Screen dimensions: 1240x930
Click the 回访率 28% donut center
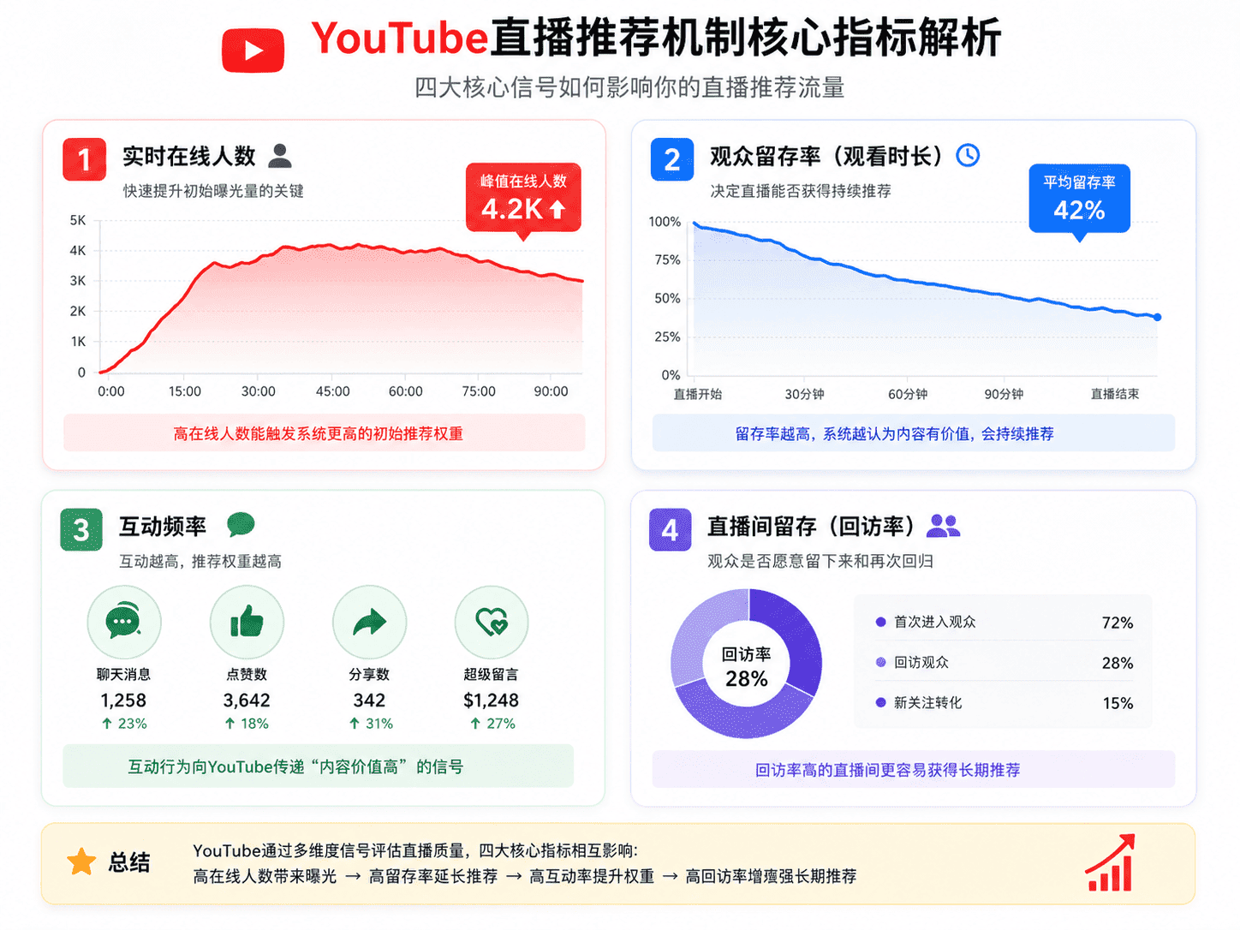pyautogui.click(x=747, y=667)
